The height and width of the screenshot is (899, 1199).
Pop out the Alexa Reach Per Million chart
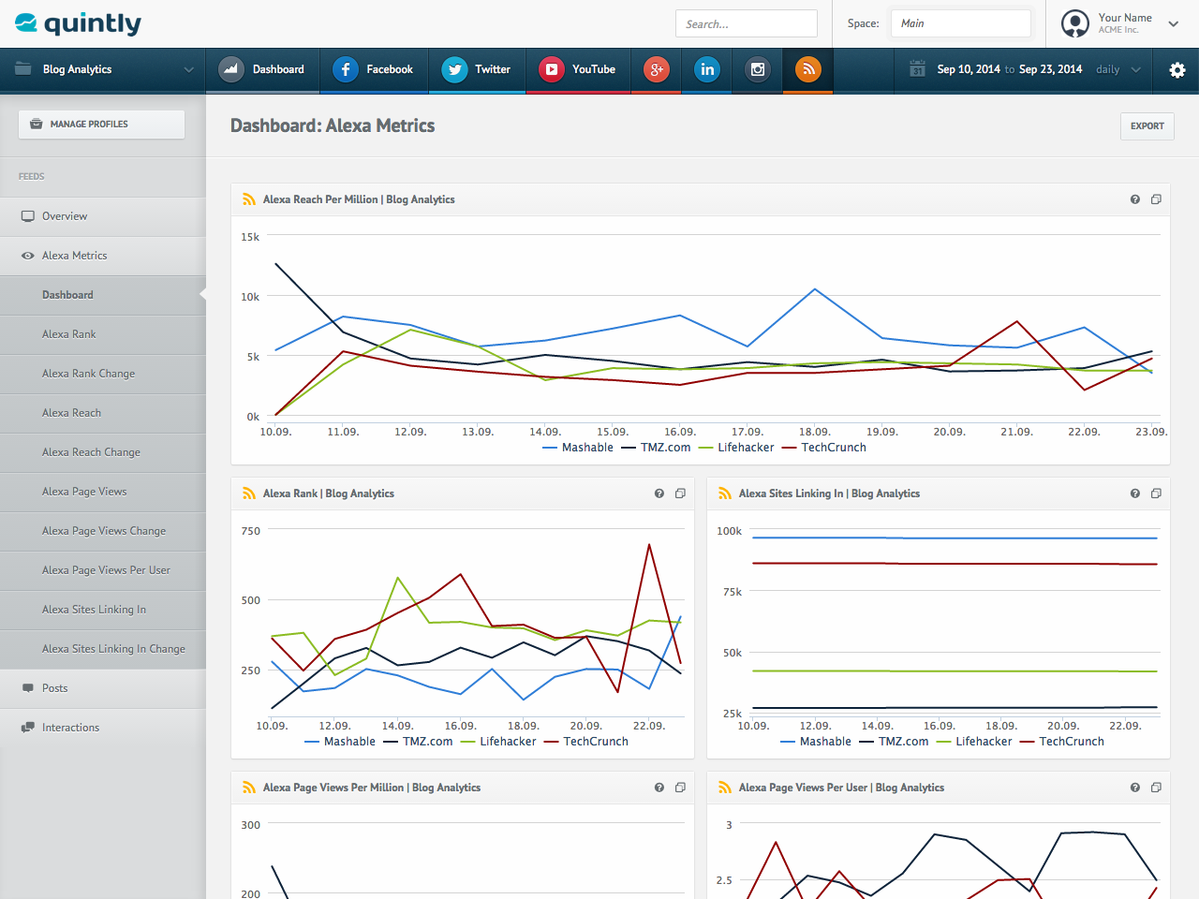coord(1156,199)
